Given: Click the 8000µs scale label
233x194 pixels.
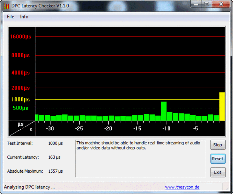Looking at the screenshot, I should (x=20, y=55).
